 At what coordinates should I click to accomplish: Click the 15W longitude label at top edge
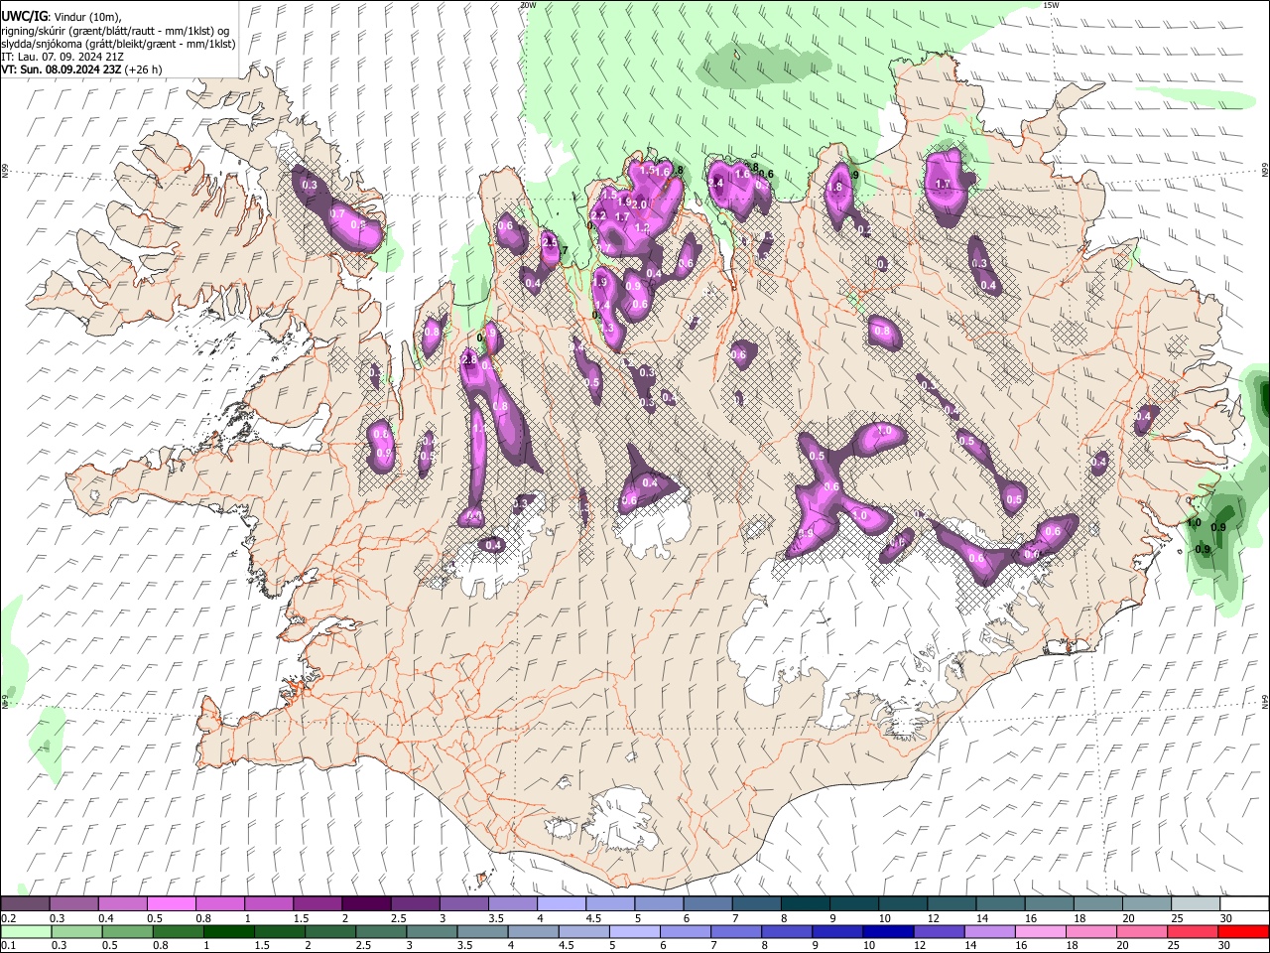point(1052,5)
